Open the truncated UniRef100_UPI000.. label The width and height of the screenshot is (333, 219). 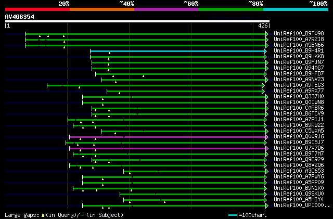click(302, 205)
